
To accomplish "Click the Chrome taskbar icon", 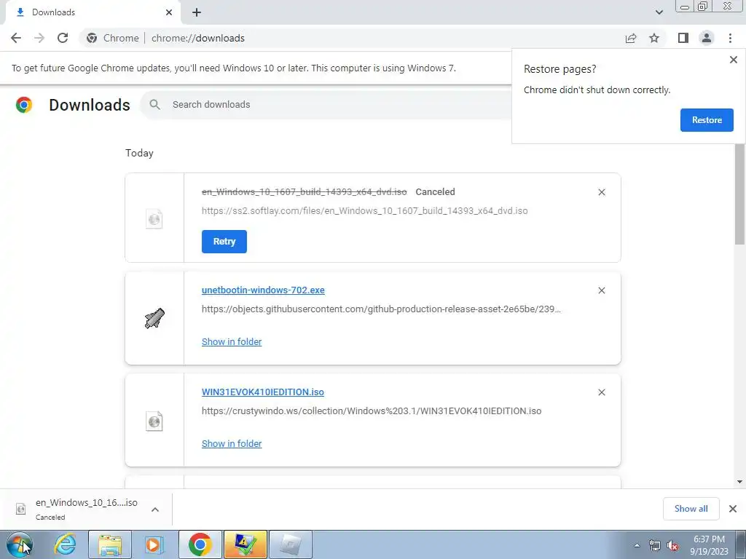I will tap(200, 544).
